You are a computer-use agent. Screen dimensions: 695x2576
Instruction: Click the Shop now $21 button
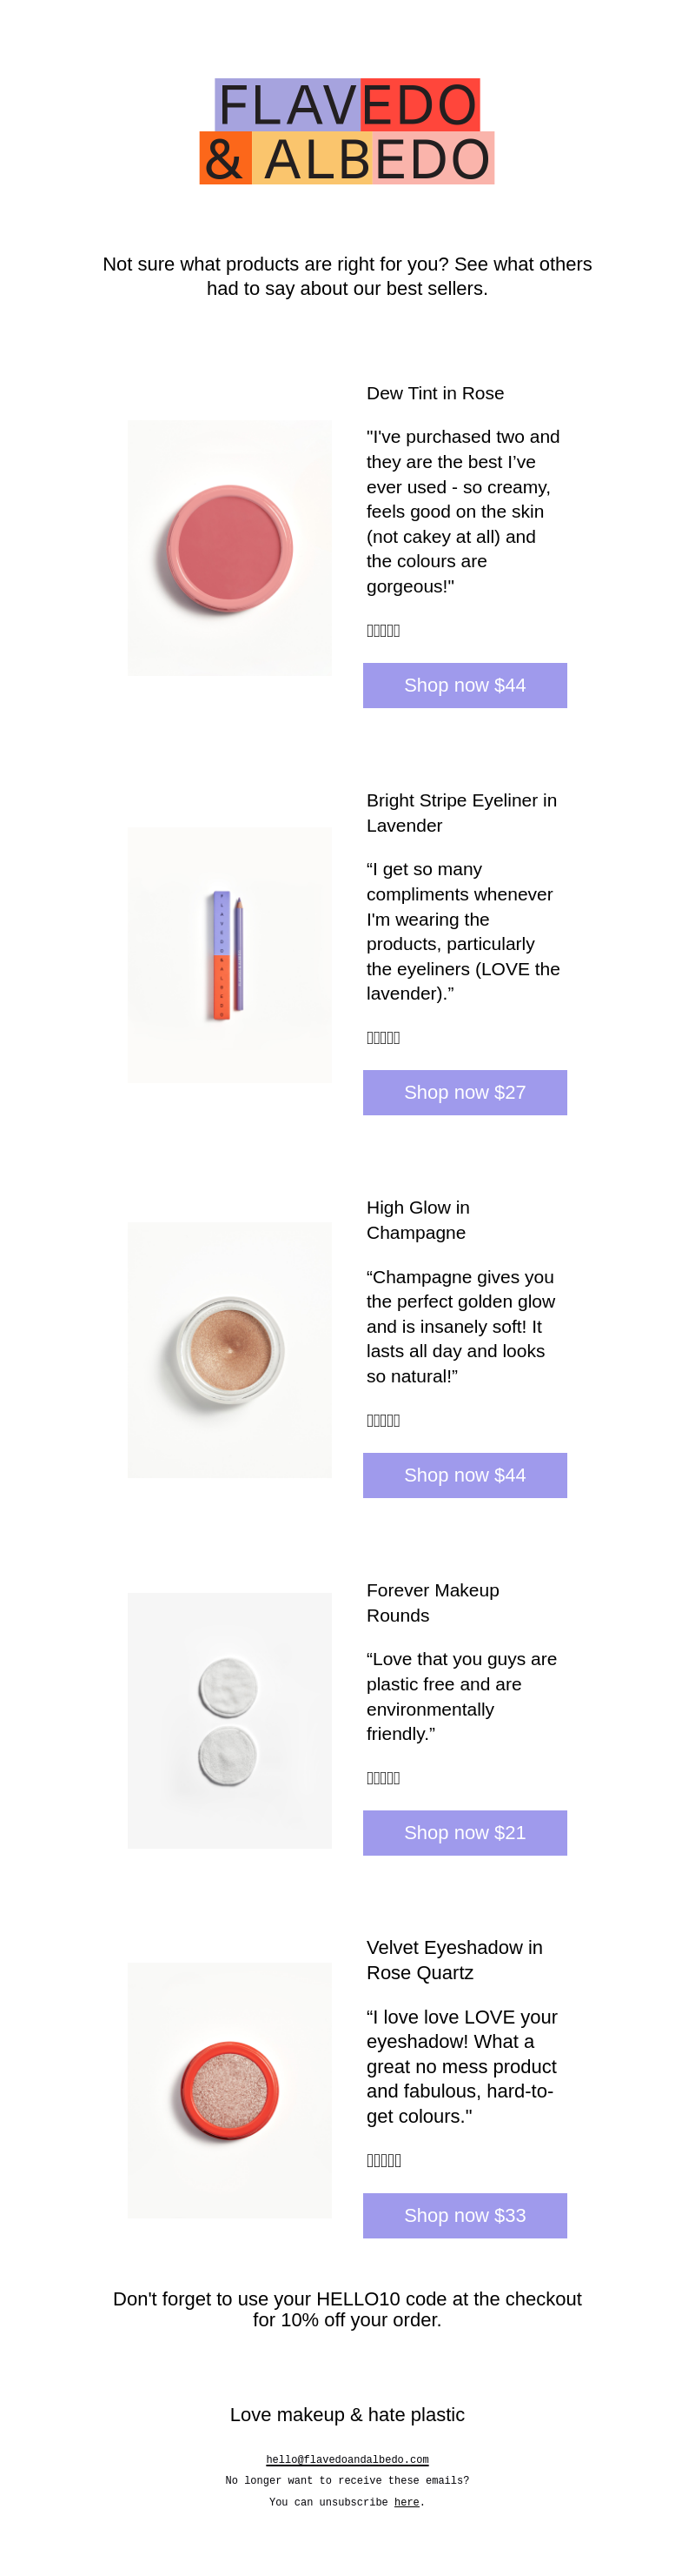point(464,1832)
